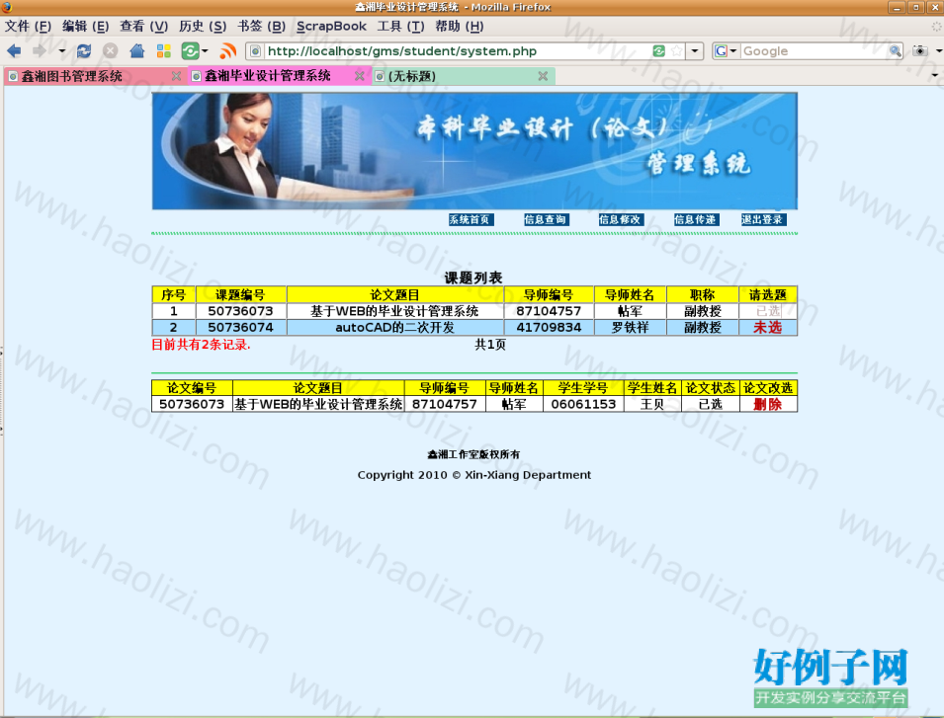Viewport: 944px width, 718px height.
Task: Click the red 未选 link for autoCAD topic
Action: coord(768,328)
